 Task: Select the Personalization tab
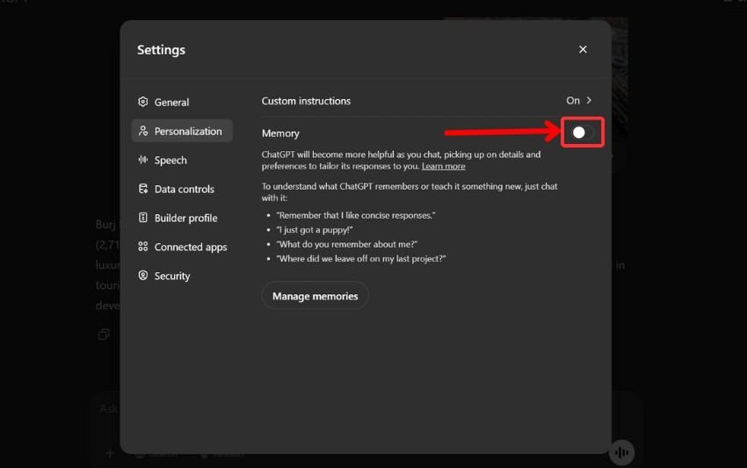click(182, 131)
